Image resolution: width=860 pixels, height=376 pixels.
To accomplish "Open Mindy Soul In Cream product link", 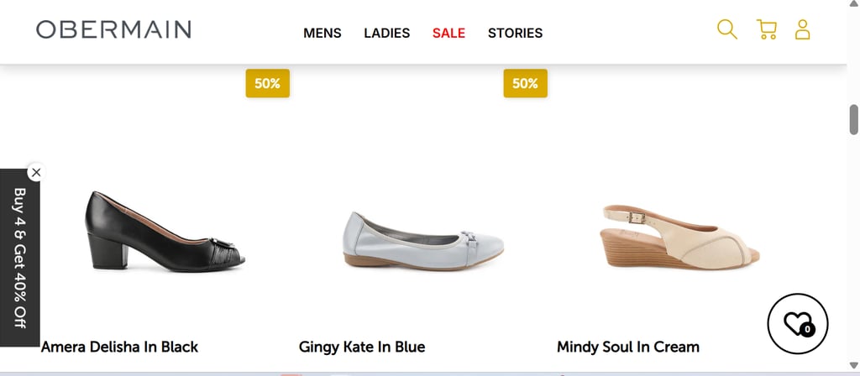I will [627, 347].
